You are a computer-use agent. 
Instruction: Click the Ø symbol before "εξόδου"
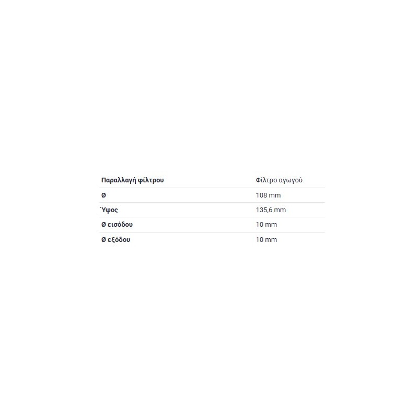[x=103, y=240]
